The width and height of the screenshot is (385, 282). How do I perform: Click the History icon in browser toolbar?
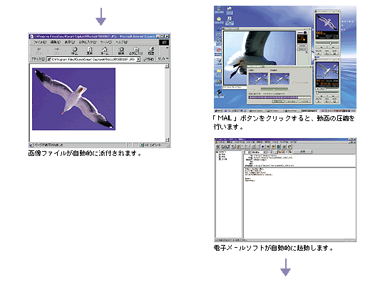click(x=151, y=51)
